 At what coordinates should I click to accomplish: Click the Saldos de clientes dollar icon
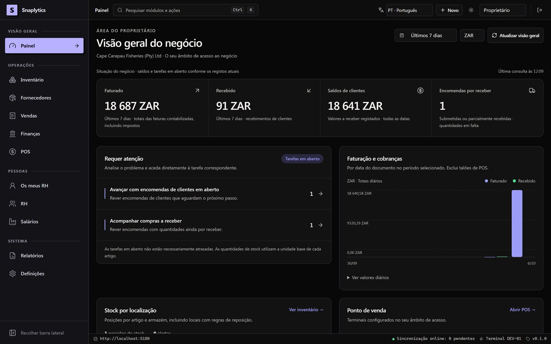(x=420, y=91)
